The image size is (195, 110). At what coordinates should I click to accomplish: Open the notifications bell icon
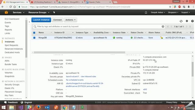click(x=146, y=13)
